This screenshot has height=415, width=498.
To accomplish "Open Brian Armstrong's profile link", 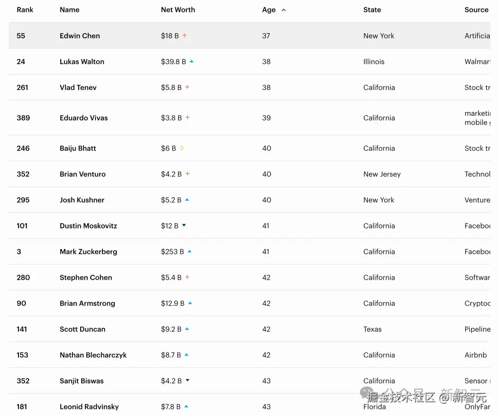I will (87, 303).
